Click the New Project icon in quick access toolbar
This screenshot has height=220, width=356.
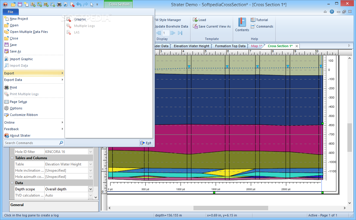click(26, 4)
